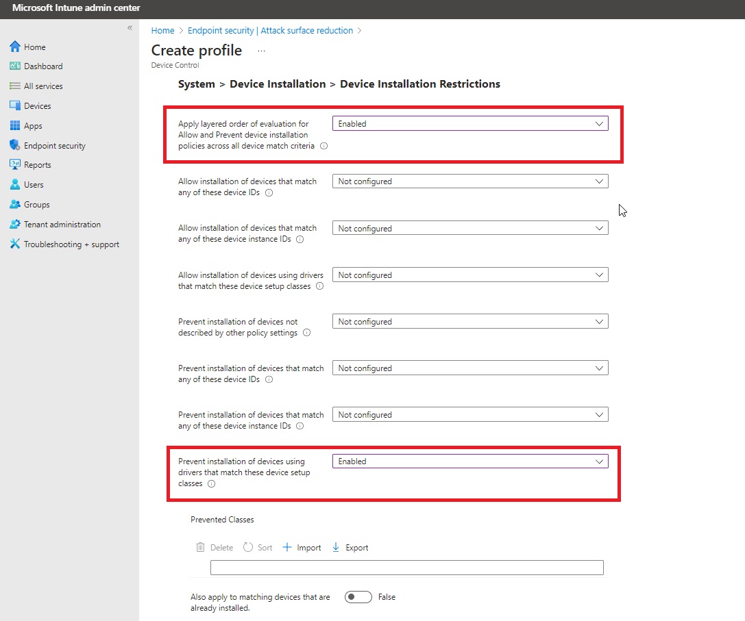Click the Home house icon in sidebar
The height and width of the screenshot is (621, 745).
click(15, 47)
